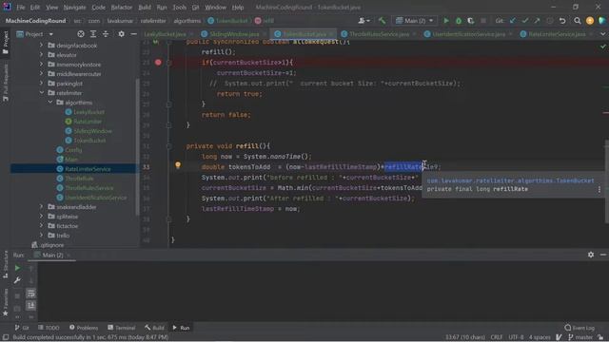Select the Main (2) run tab

click(x=52, y=255)
